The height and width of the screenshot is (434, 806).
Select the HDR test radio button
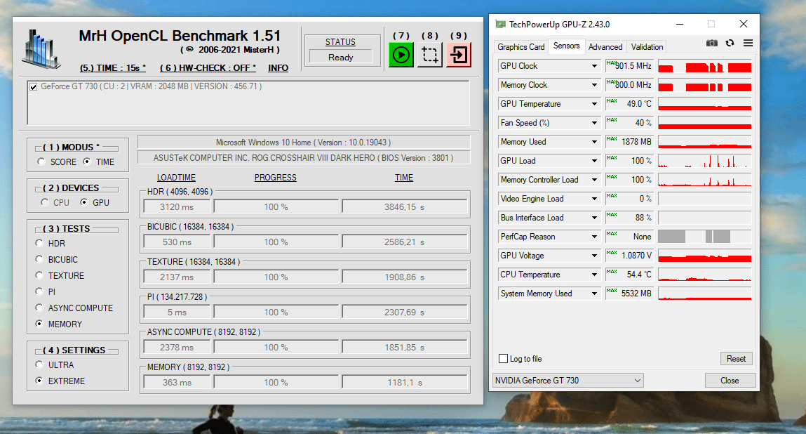point(39,243)
